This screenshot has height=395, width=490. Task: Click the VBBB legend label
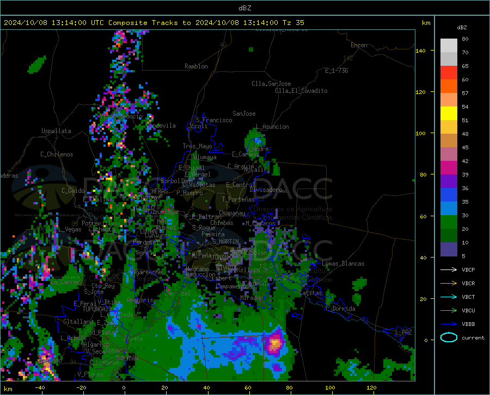point(468,324)
